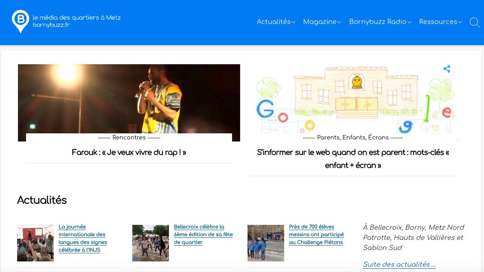Open the Bellecroix dancing crowd thumbnail

[x=150, y=243]
